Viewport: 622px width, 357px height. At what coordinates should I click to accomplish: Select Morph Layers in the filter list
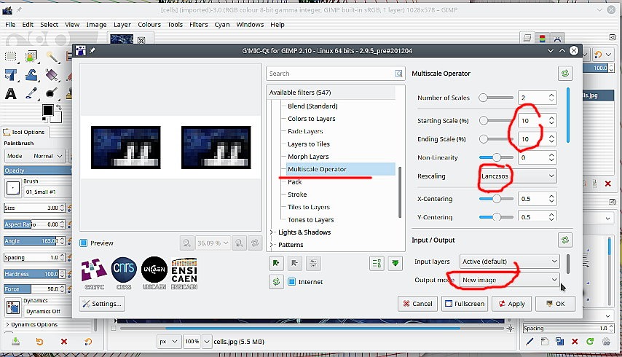308,157
